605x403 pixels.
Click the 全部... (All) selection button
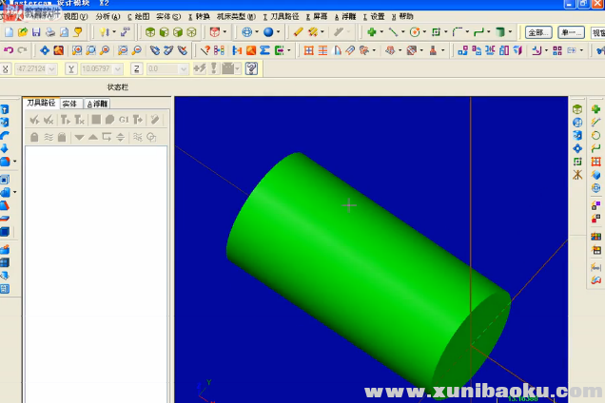(538, 32)
